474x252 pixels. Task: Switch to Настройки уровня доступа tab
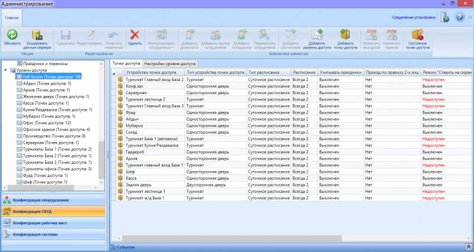[x=169, y=63]
